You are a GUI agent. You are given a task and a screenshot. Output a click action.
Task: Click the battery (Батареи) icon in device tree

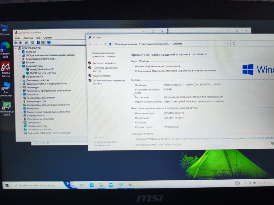23,62
